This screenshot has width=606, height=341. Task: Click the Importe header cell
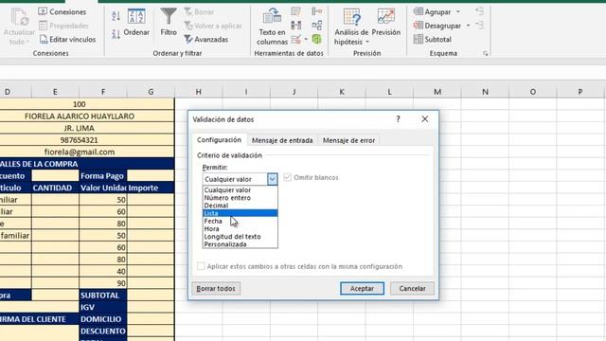coord(151,188)
